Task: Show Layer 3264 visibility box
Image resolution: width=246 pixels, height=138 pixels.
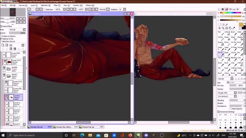Action: [4, 54]
